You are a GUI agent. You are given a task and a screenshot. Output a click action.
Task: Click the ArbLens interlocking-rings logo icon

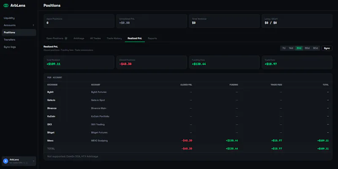[x=6, y=5]
